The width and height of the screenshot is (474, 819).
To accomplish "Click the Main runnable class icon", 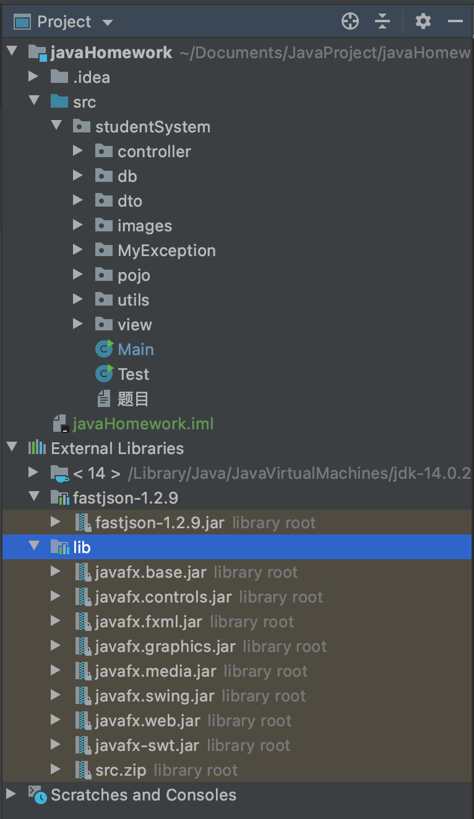I will pos(104,349).
